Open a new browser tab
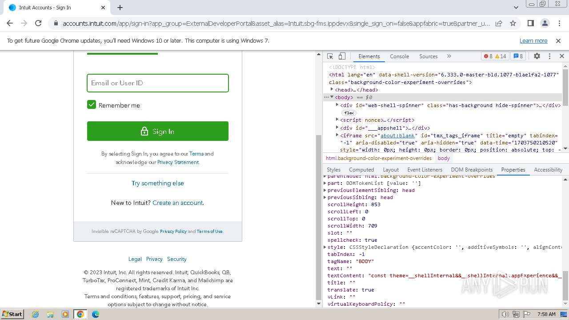This screenshot has height=320, width=569. tap(120, 8)
